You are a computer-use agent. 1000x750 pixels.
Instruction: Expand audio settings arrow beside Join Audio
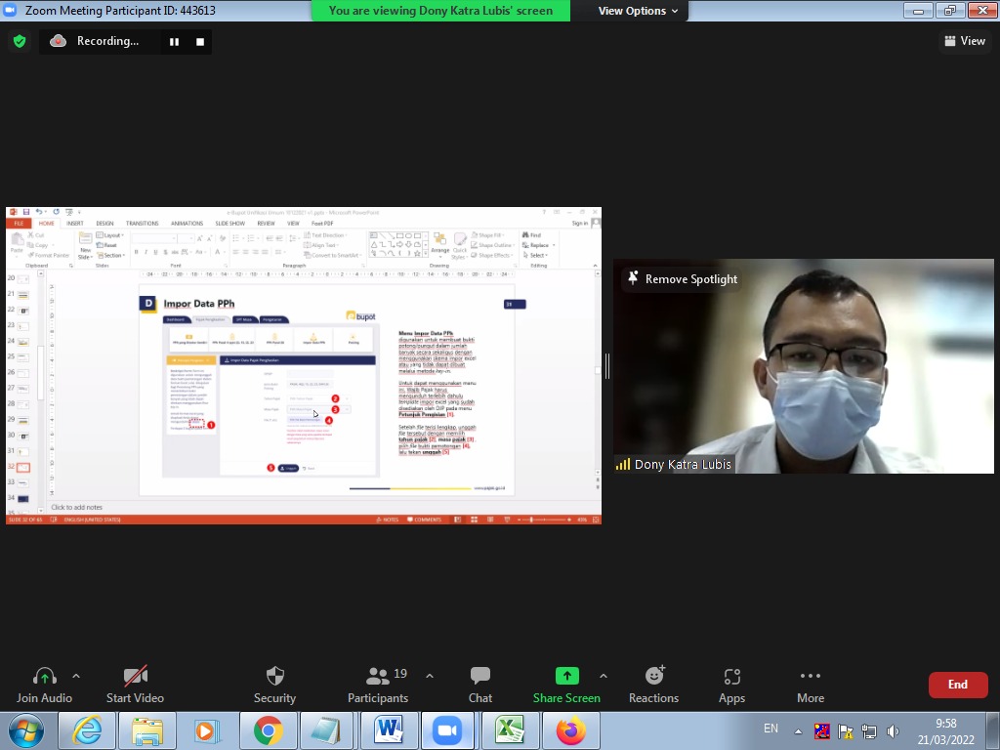click(x=76, y=676)
